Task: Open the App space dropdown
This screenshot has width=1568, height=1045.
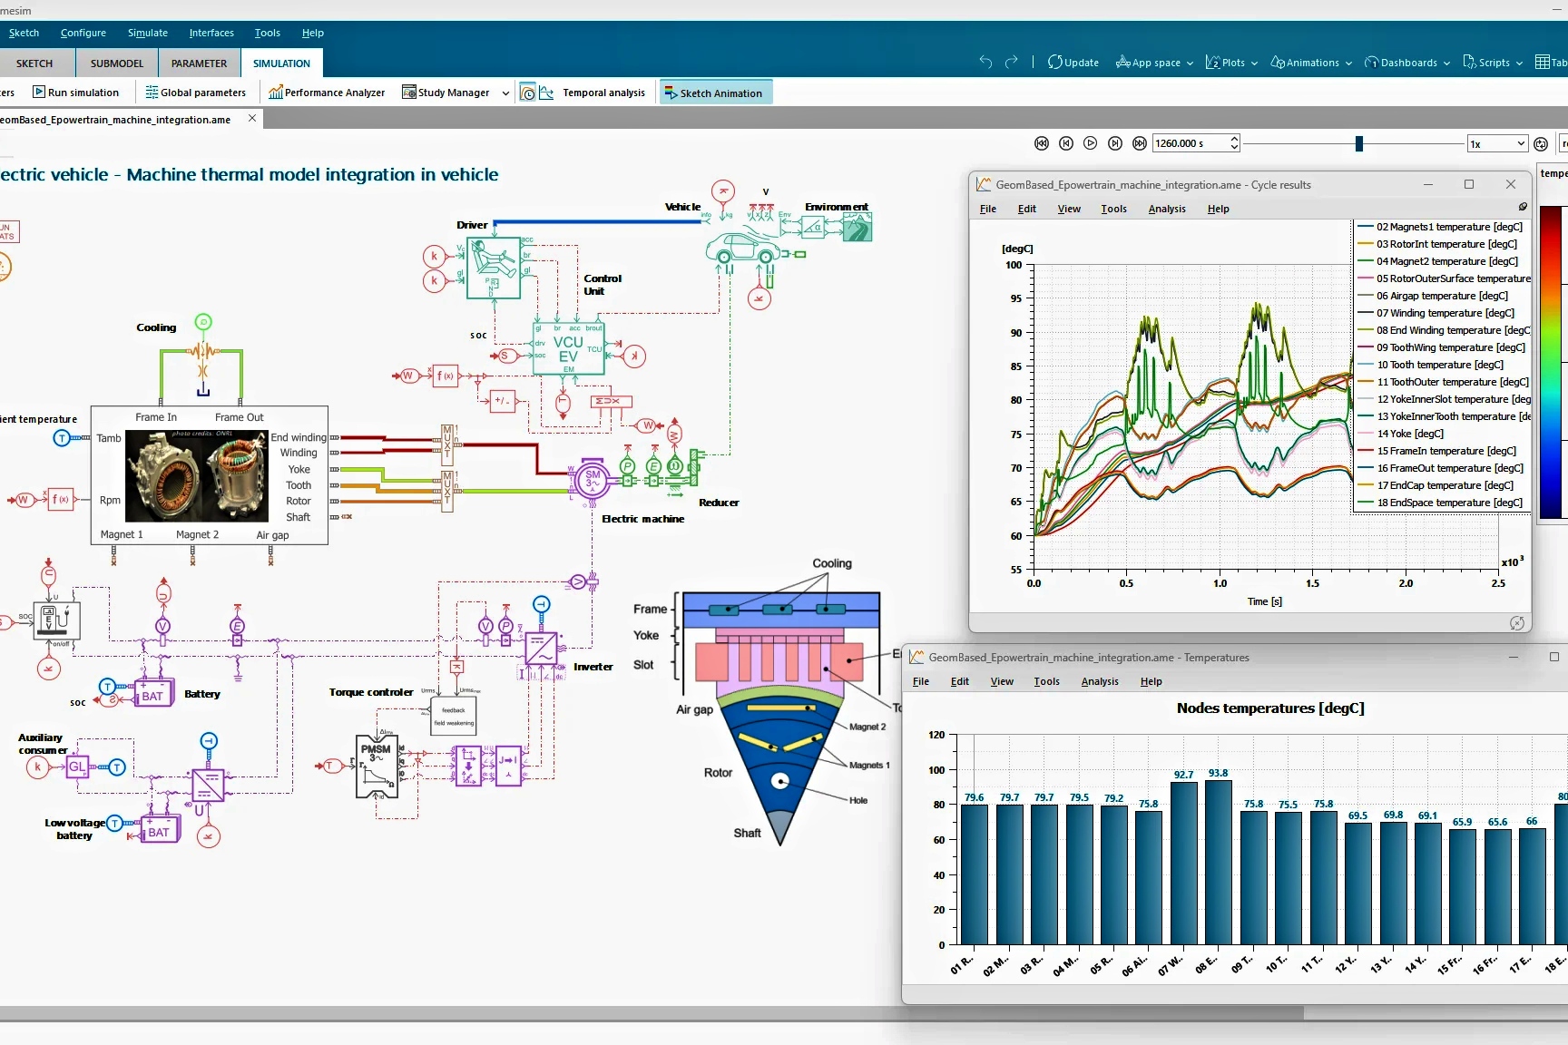Action: (1154, 63)
